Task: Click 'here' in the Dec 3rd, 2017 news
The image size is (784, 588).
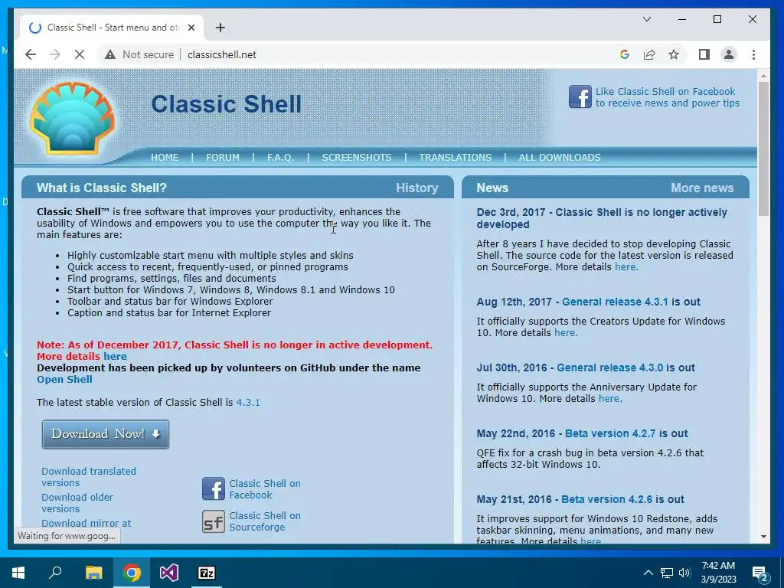Action: 626,267
